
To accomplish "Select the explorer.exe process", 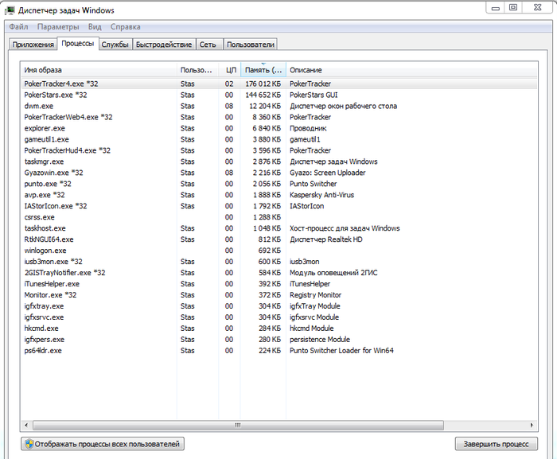I will 278,128.
